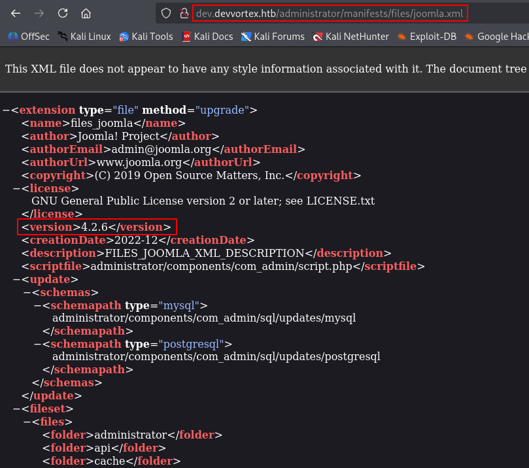Collapse the mysql schemapath node
The height and width of the screenshot is (468, 529).
(37, 306)
